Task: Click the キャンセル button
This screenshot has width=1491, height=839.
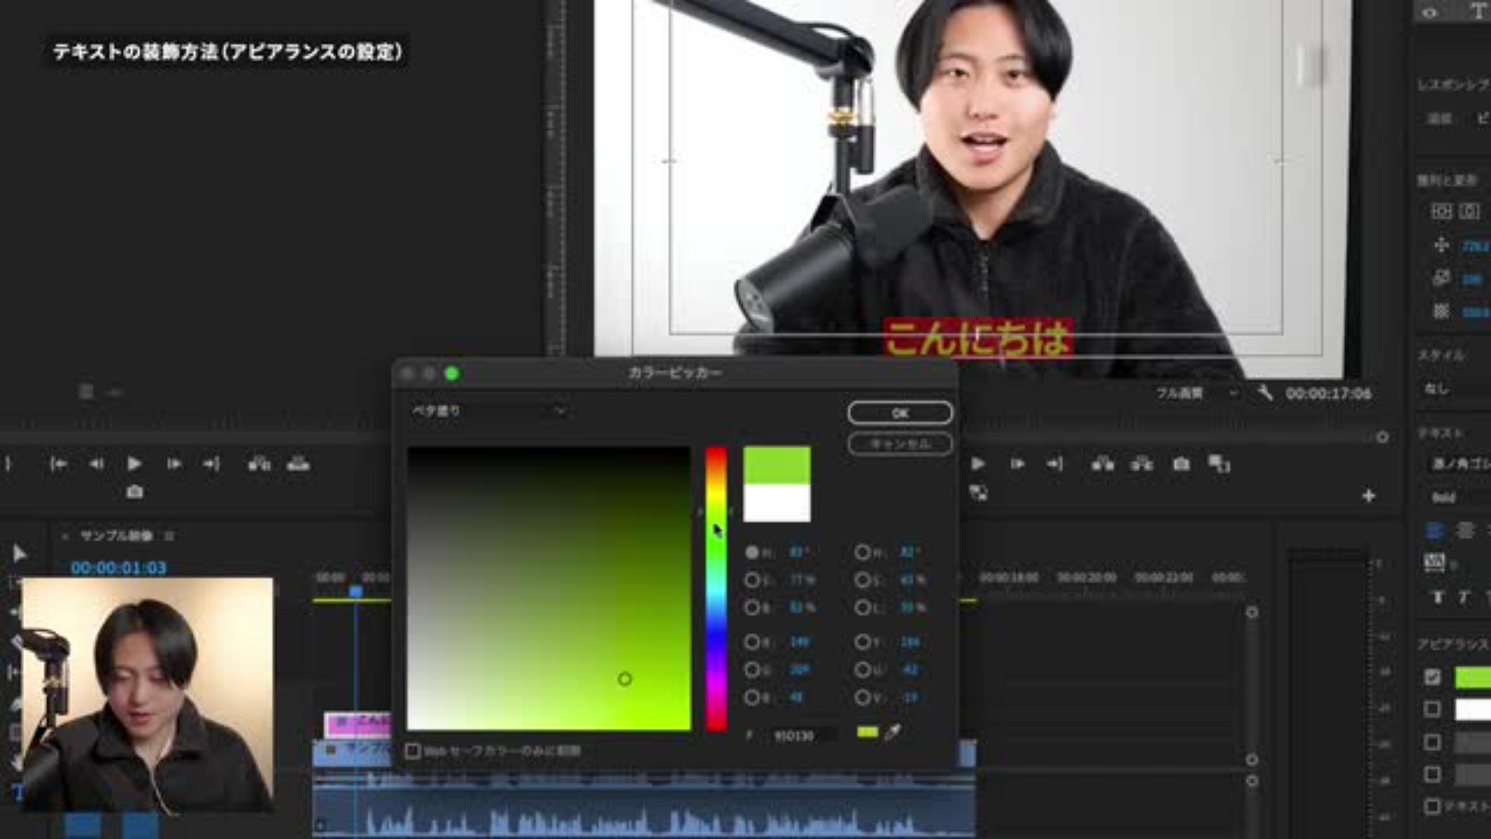Action: pyautogui.click(x=899, y=444)
